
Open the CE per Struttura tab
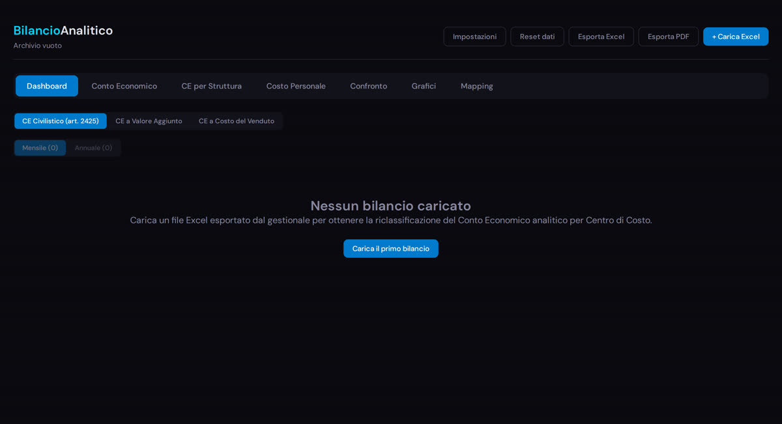coord(211,85)
